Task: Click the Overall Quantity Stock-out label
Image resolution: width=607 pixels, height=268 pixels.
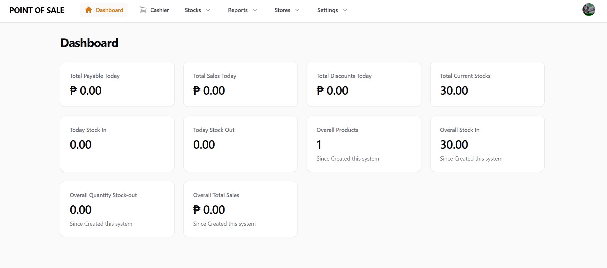Action: tap(103, 195)
